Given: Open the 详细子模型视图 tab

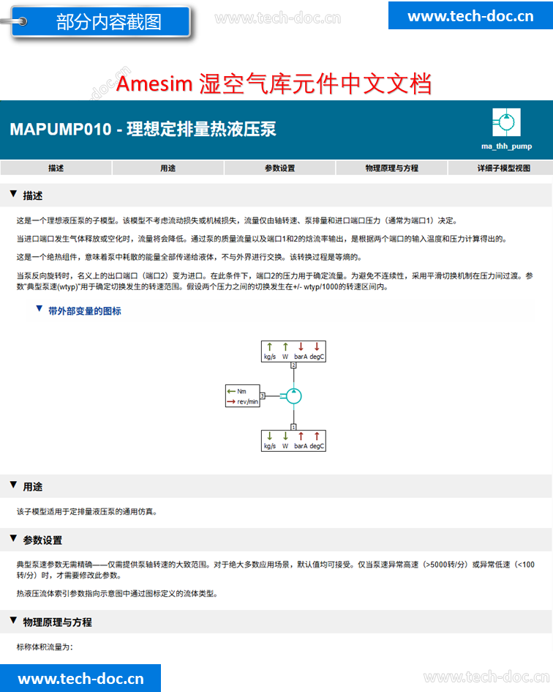Looking at the screenshot, I should [x=503, y=168].
